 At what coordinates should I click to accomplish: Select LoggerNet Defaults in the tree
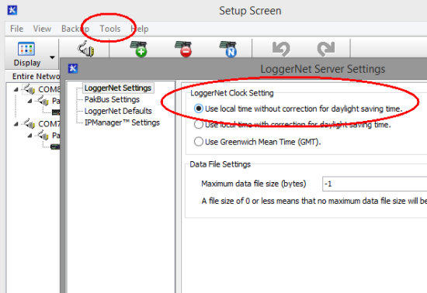[118, 111]
